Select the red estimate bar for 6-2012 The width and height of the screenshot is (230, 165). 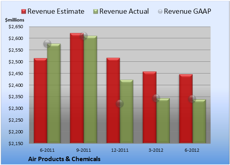[186, 109]
